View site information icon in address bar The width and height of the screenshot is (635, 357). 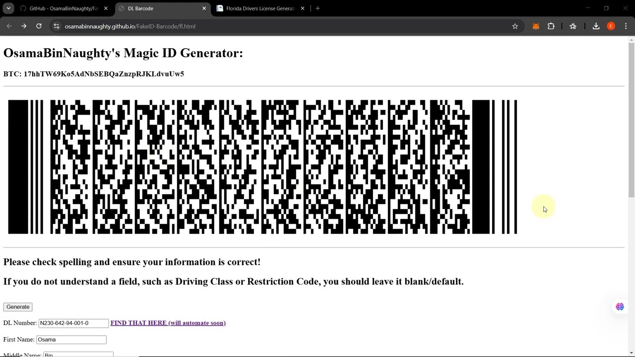(x=56, y=26)
